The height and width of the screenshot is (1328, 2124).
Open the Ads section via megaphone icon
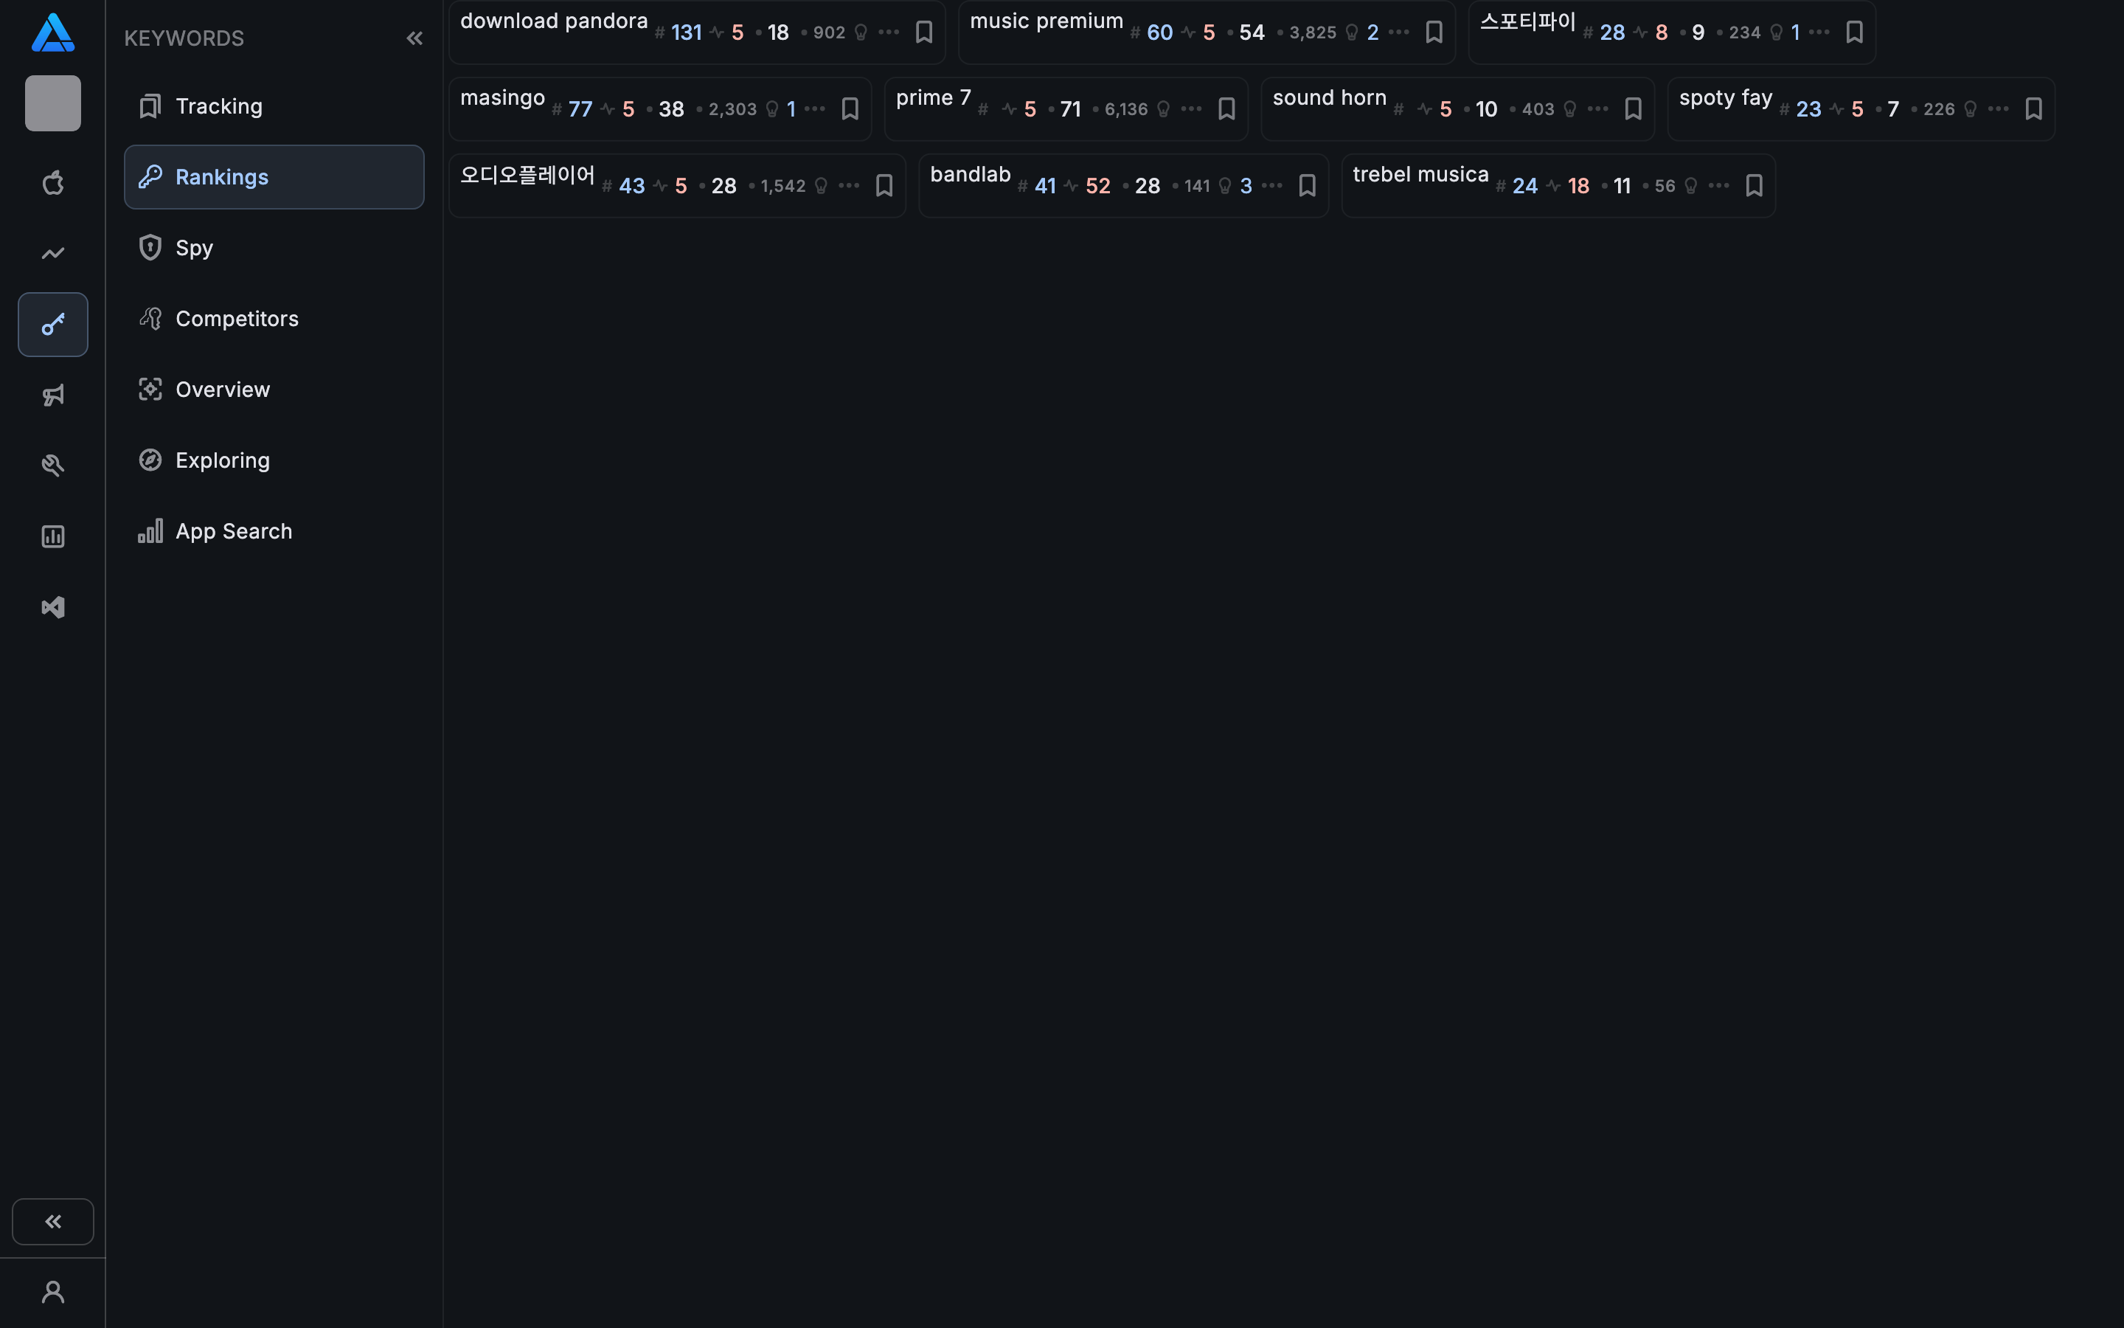pyautogui.click(x=52, y=395)
